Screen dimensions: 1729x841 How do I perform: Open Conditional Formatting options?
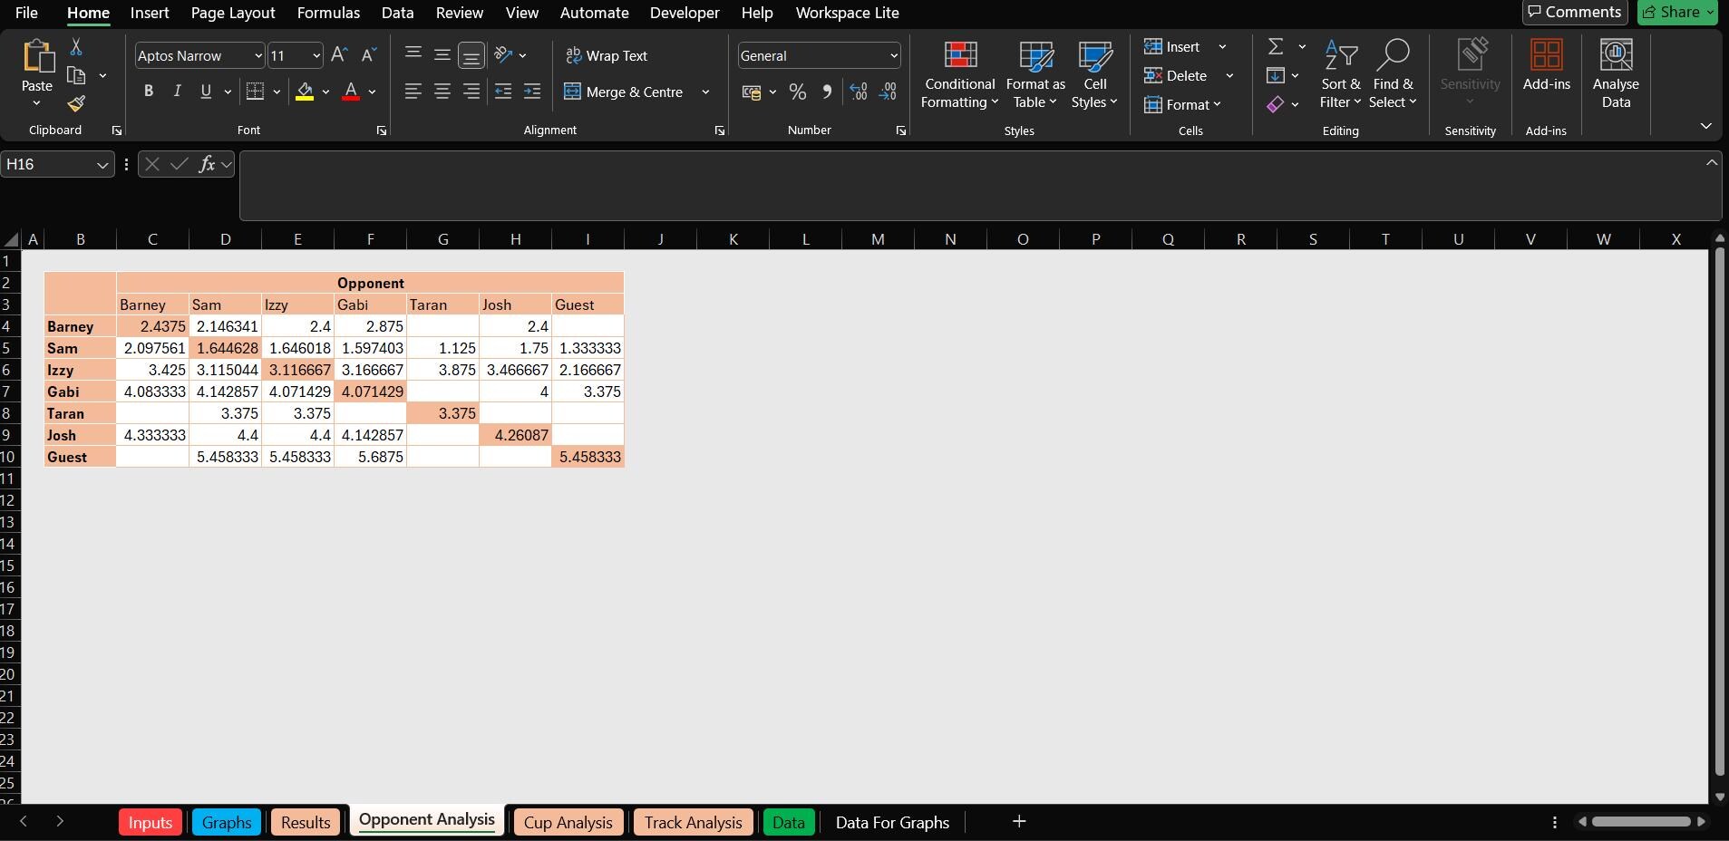958,76
